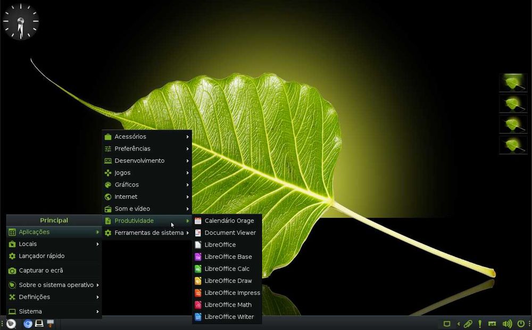Screen dimensions: 532x330
Task: Open the computer icon in taskbar launcher
Action: [x=39, y=324]
